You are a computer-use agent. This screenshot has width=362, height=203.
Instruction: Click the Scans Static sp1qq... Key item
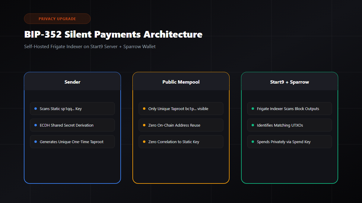click(x=72, y=109)
